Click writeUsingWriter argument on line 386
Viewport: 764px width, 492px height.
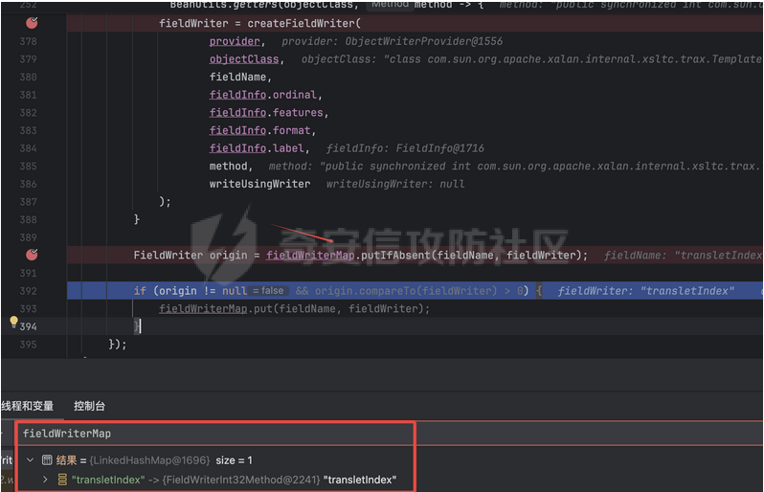click(x=259, y=184)
